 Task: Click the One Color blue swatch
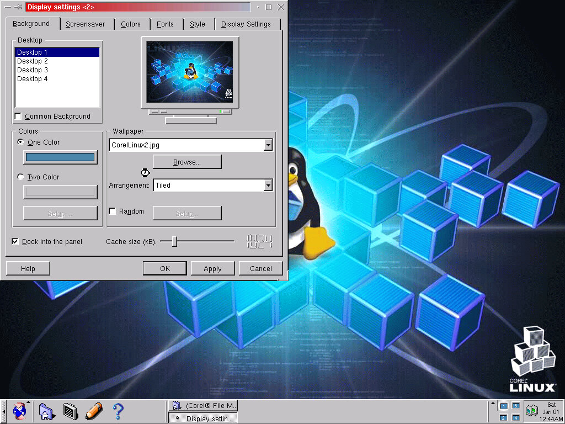point(60,157)
